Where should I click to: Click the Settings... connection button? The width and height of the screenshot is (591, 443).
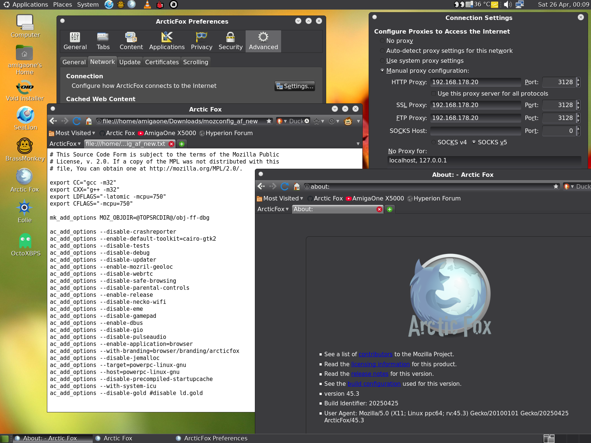click(x=295, y=86)
